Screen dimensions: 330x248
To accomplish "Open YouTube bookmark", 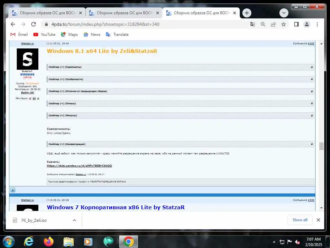I will (x=44, y=34).
